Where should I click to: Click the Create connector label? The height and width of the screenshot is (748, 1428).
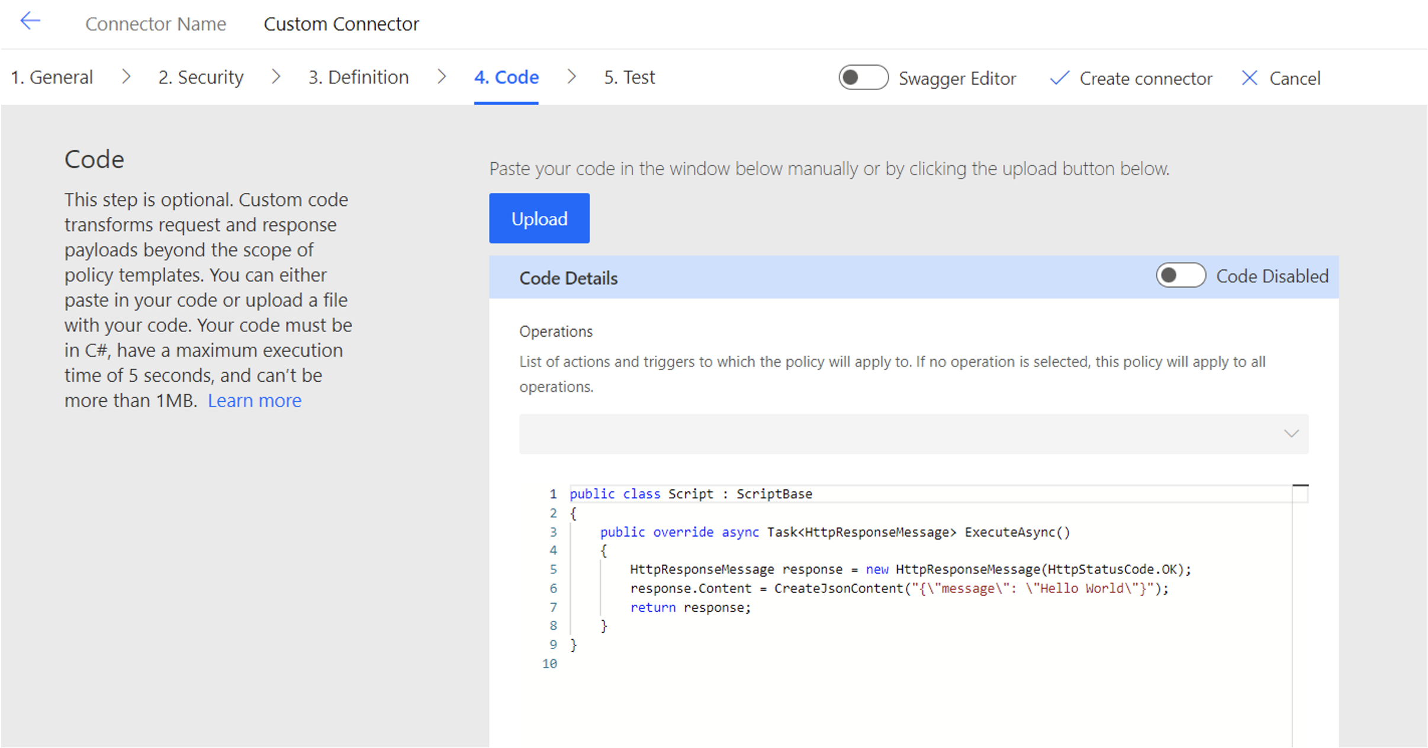click(x=1146, y=78)
